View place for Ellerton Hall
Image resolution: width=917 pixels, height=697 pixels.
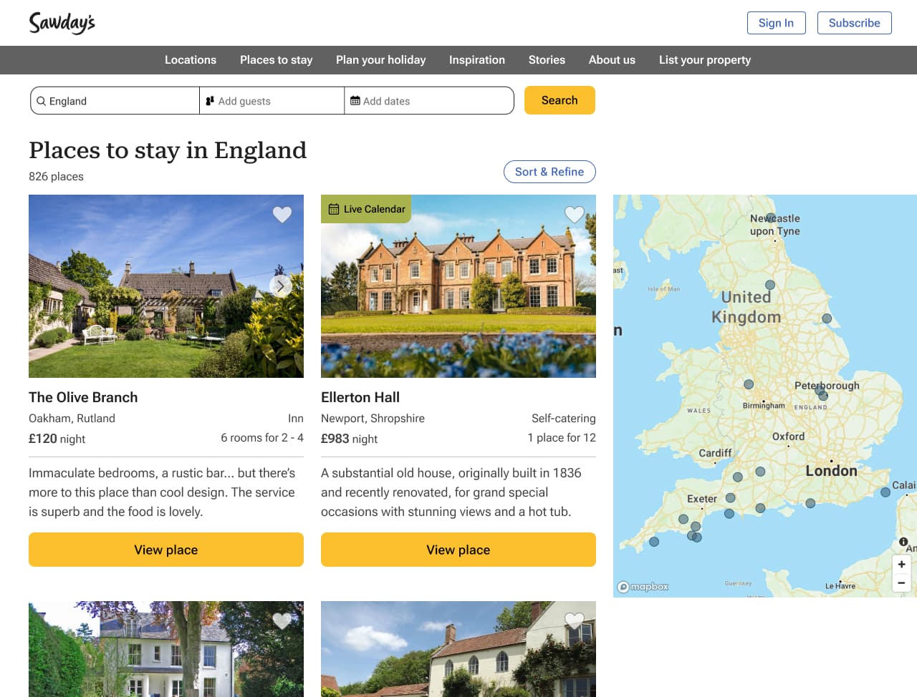pyautogui.click(x=458, y=550)
